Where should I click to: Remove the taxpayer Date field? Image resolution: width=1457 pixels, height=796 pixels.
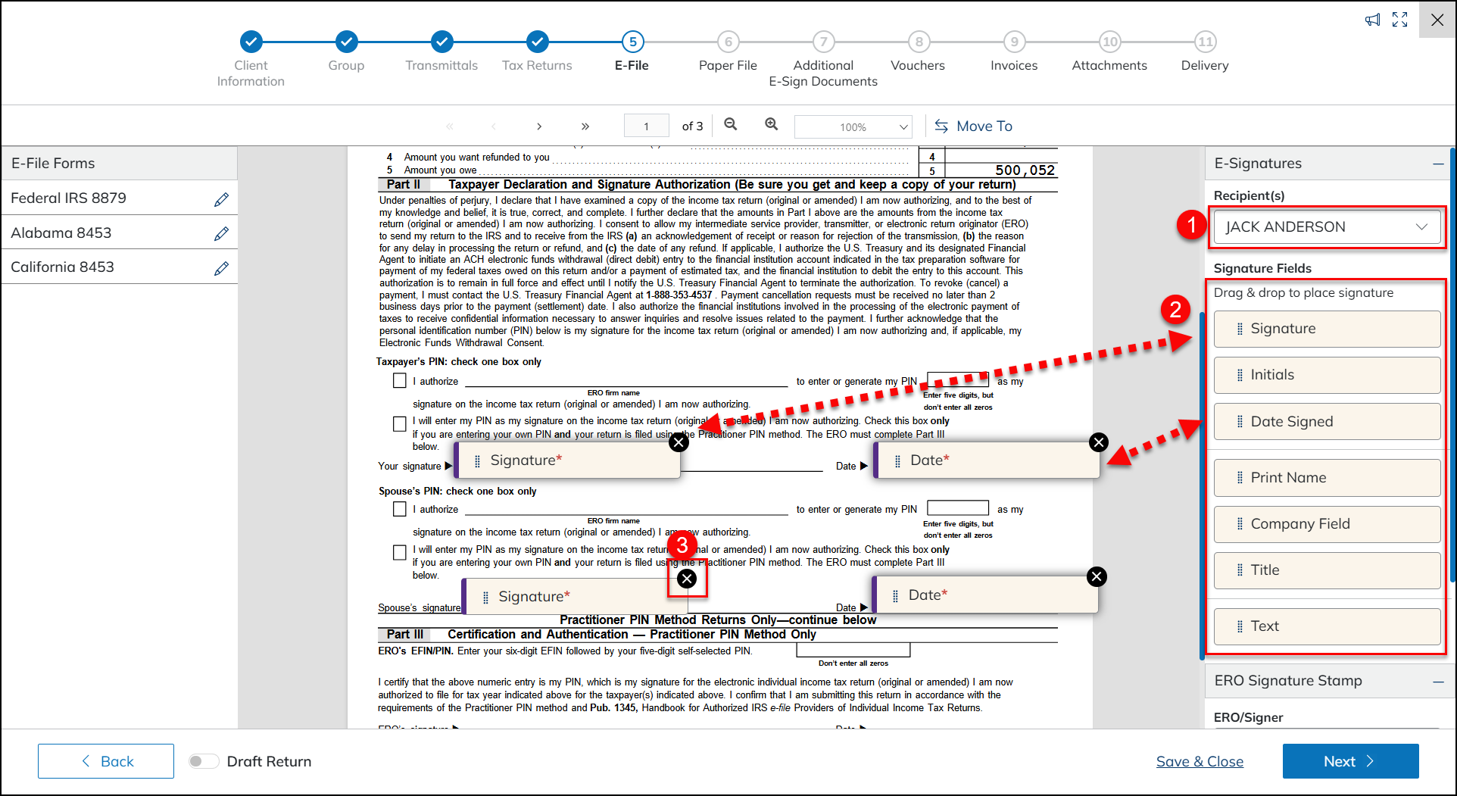pyautogui.click(x=1098, y=442)
